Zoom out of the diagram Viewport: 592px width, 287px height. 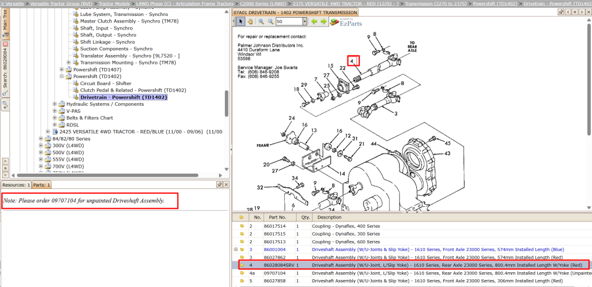(271, 21)
